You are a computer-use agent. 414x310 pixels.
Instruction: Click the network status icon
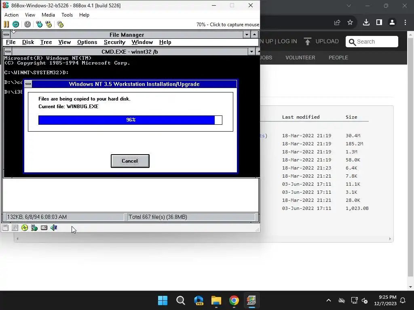(34, 228)
